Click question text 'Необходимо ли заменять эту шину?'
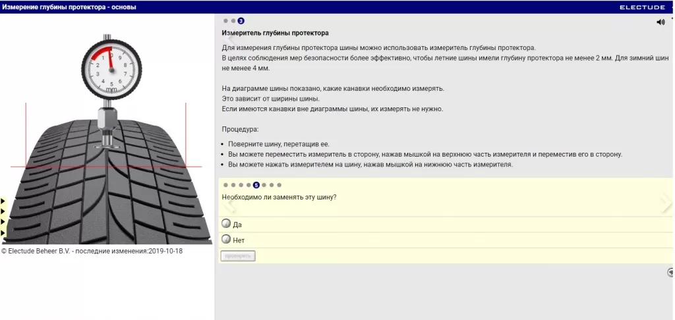 pyautogui.click(x=279, y=197)
